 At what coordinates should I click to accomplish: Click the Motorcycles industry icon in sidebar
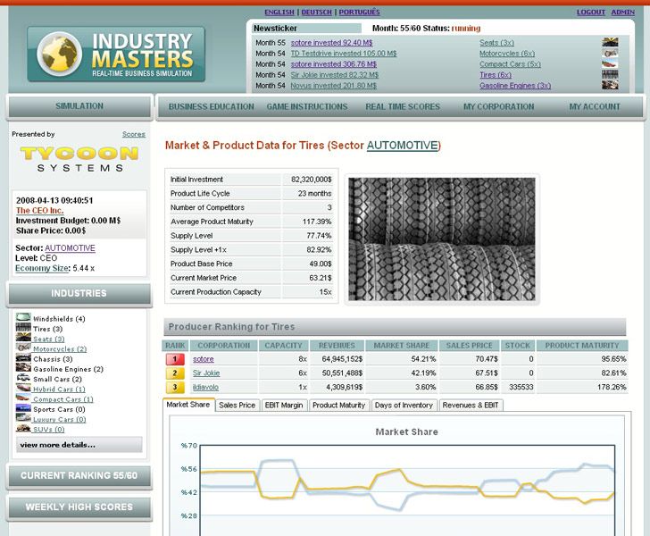click(23, 348)
